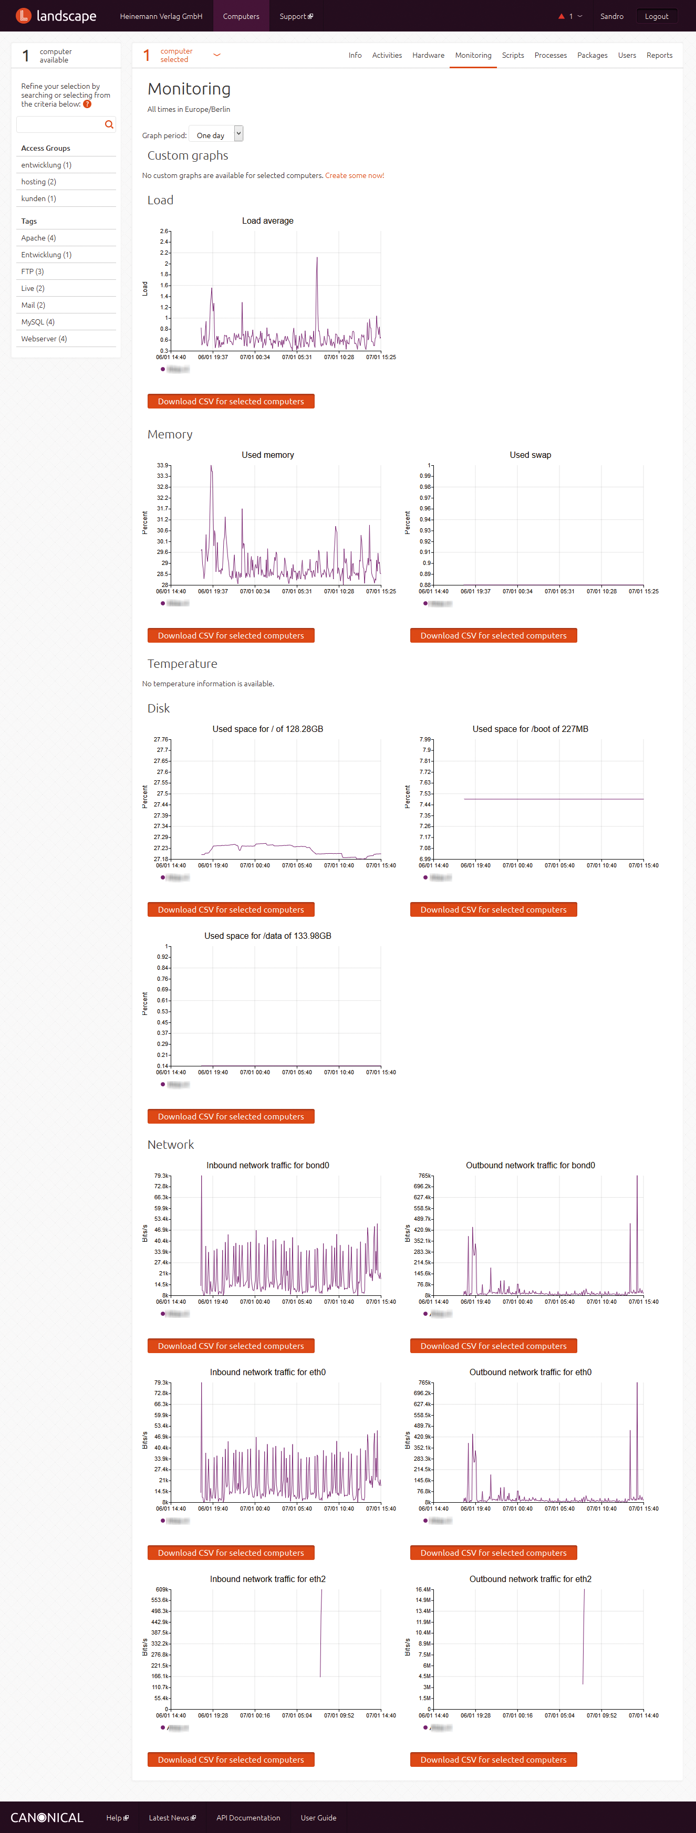Select the Monitoring tab

tap(473, 56)
